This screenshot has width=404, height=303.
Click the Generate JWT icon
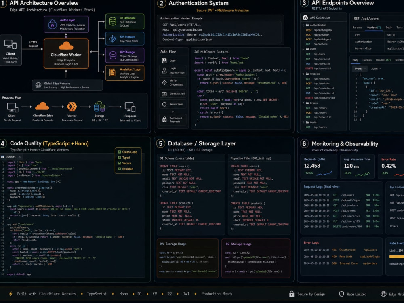click(164, 94)
